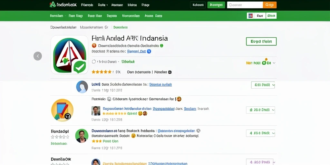Click the three gold stars beside Pamt Clen

click(x=97, y=141)
